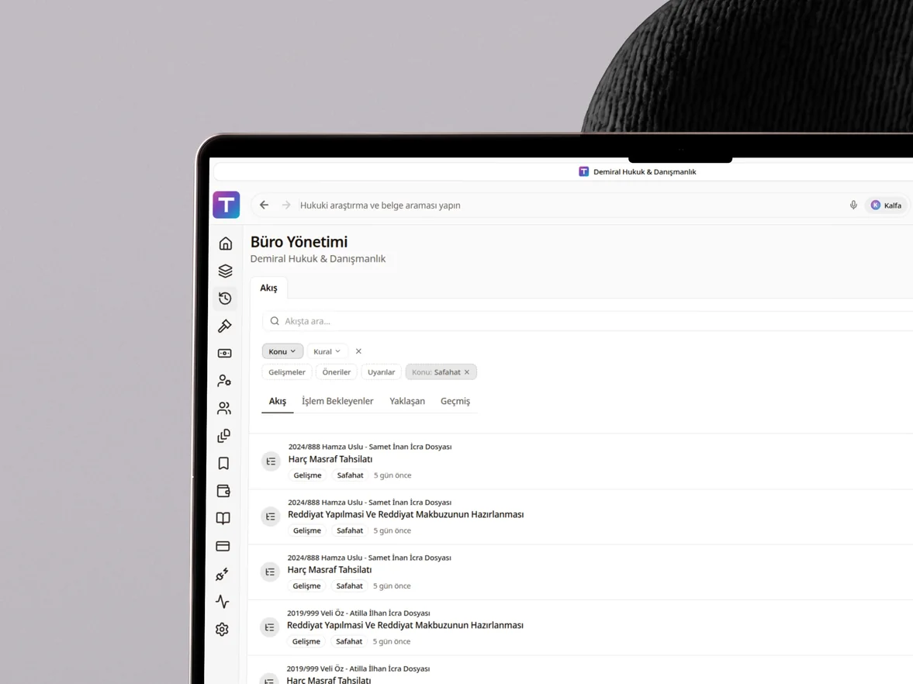The image size is (913, 684).
Task: Click list icon beside 2019/999 Reddiyat entry
Action: click(x=270, y=627)
